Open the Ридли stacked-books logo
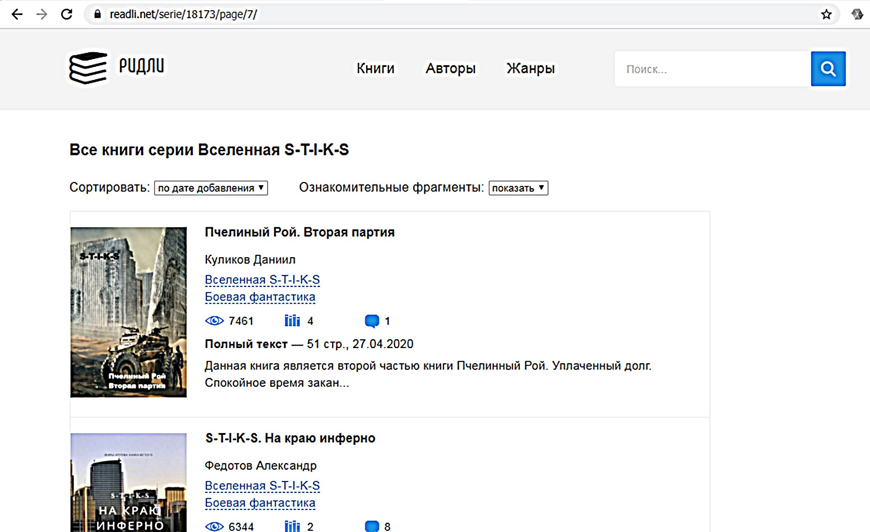Image resolution: width=870 pixels, height=532 pixels. pyautogui.click(x=89, y=68)
